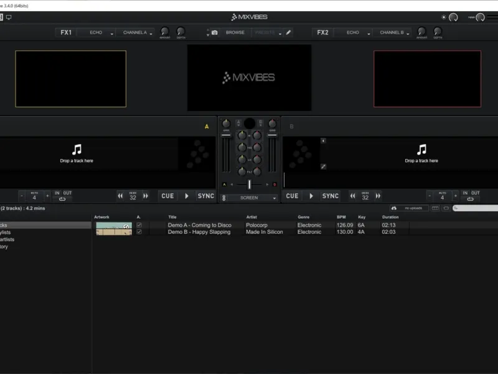498x374 pixels.
Task: Toggle the FX1 effect button
Action: pyautogui.click(x=66, y=32)
